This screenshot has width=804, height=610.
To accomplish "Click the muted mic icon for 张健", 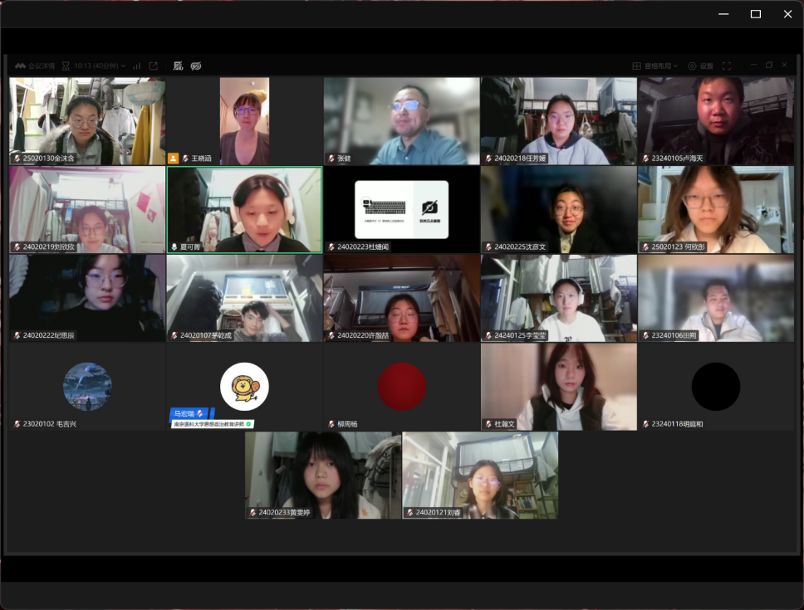I will point(331,158).
